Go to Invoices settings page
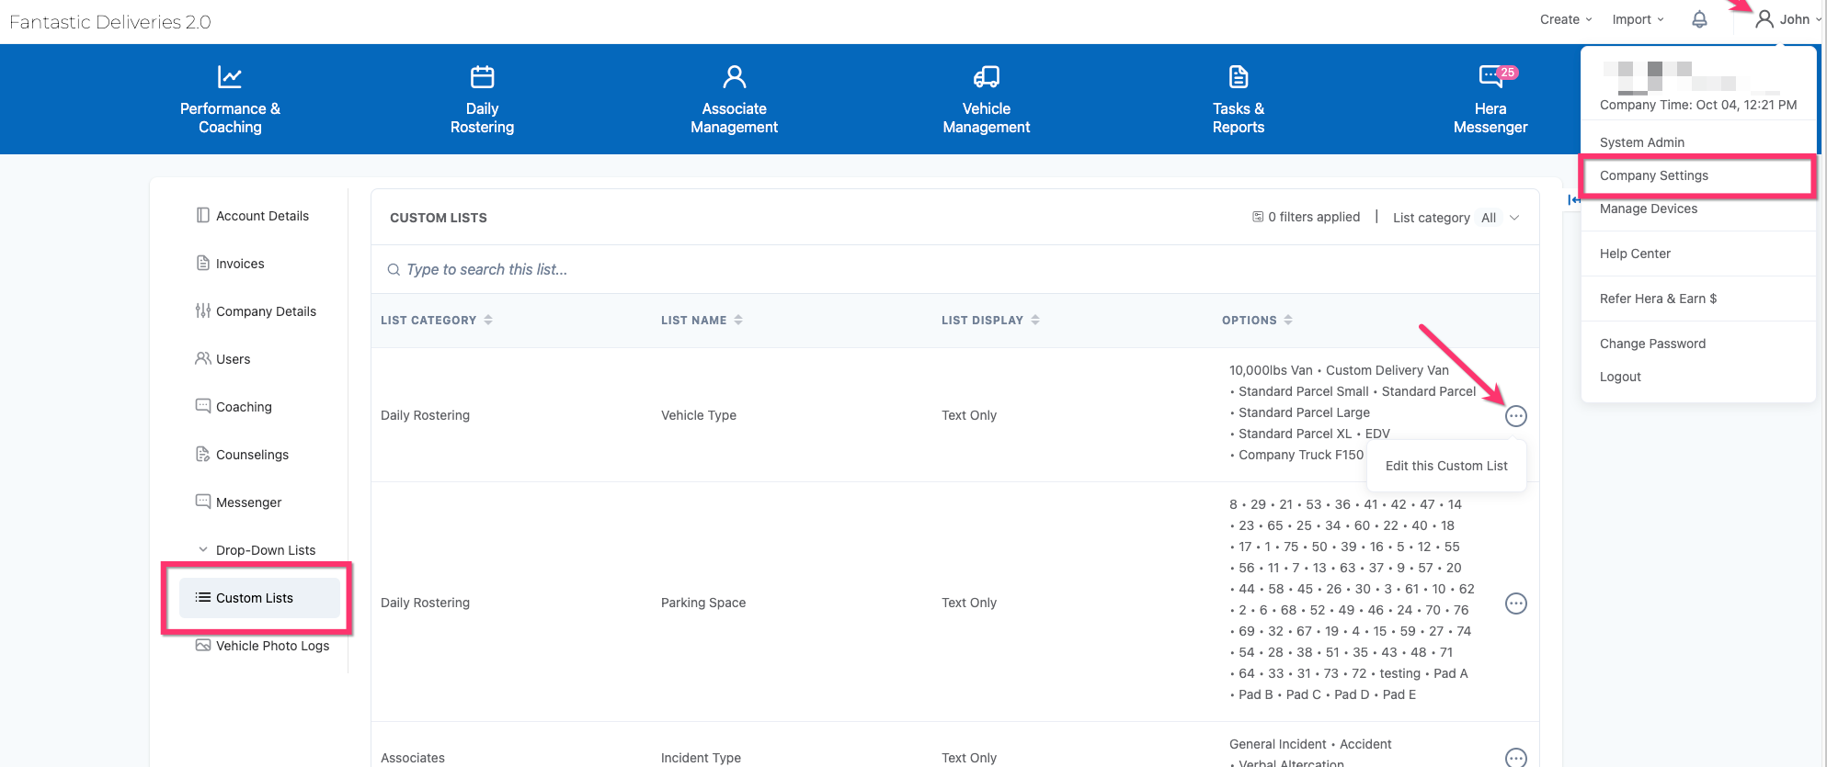Screen dimensions: 1827x767 click(240, 264)
